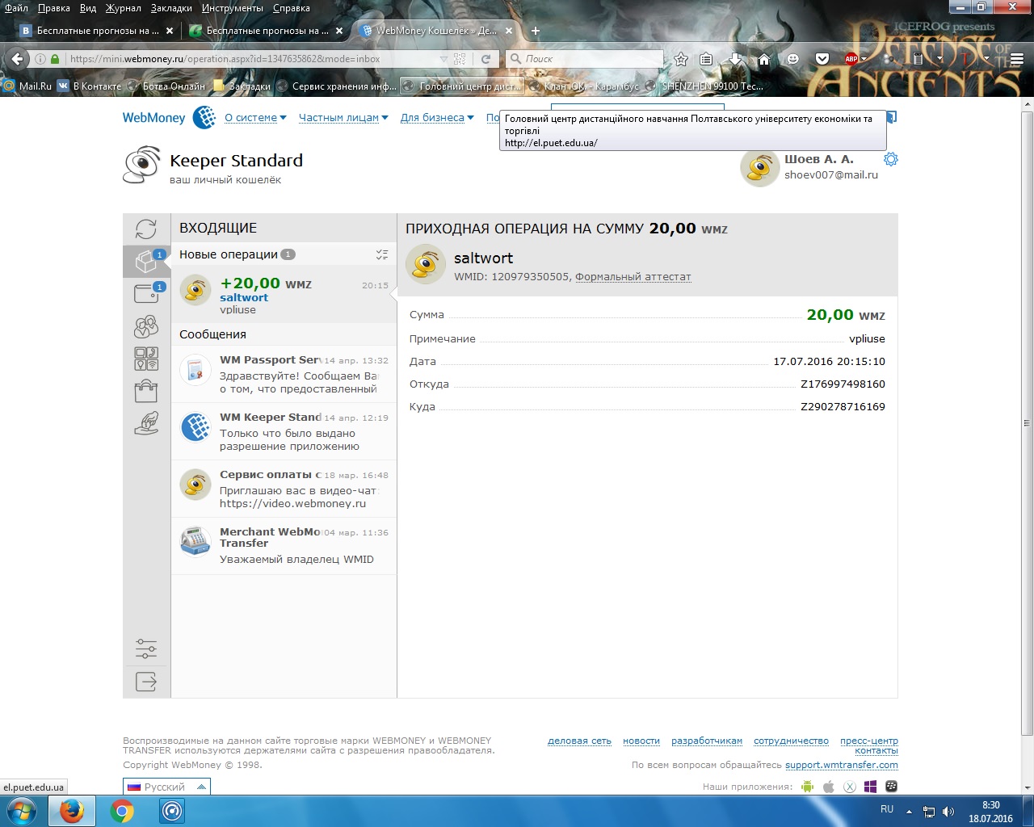The width and height of the screenshot is (1034, 827).
Task: Click the support.wmtransfer.com link
Action: coord(842,765)
